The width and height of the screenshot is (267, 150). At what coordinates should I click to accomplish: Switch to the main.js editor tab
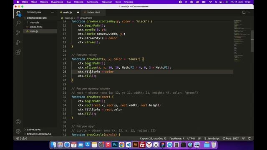[68, 12]
